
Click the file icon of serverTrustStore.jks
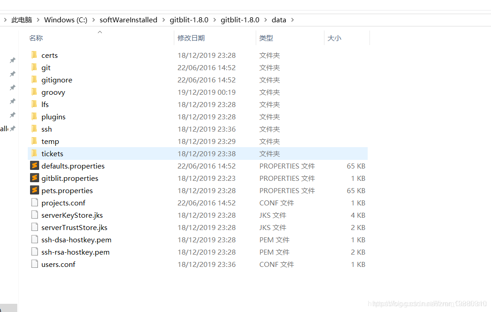[35, 227]
